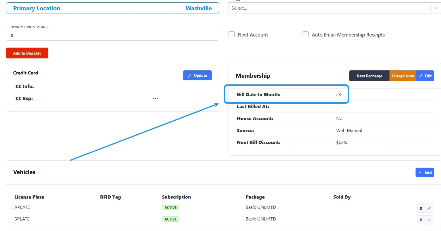The height and width of the screenshot is (231, 441).
Task: Edit the APLATE vehicle with pencil icon
Action: point(429,208)
